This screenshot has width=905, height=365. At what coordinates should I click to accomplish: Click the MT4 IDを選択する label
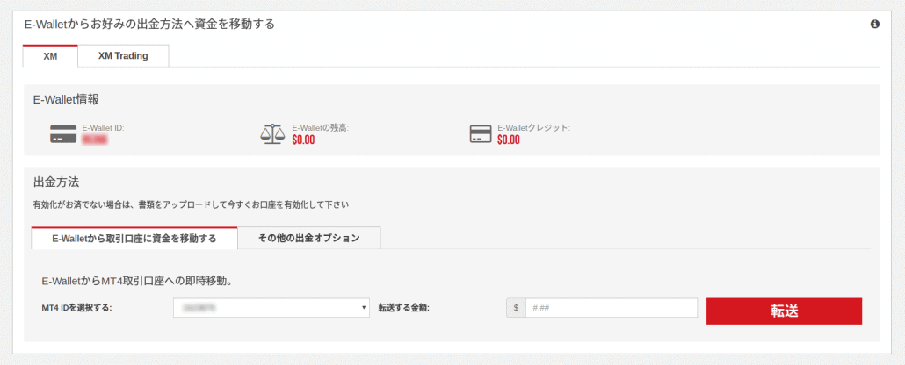(x=76, y=308)
